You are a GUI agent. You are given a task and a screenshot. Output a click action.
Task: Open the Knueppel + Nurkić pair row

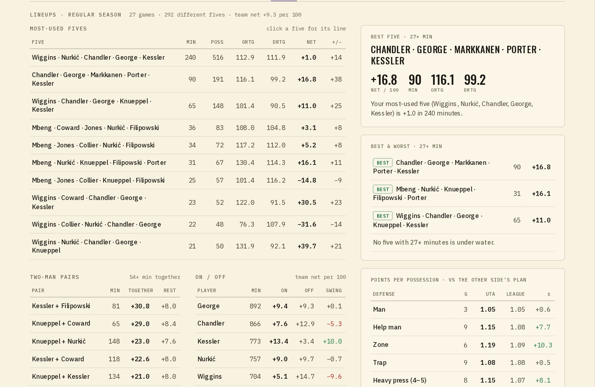coord(105,342)
